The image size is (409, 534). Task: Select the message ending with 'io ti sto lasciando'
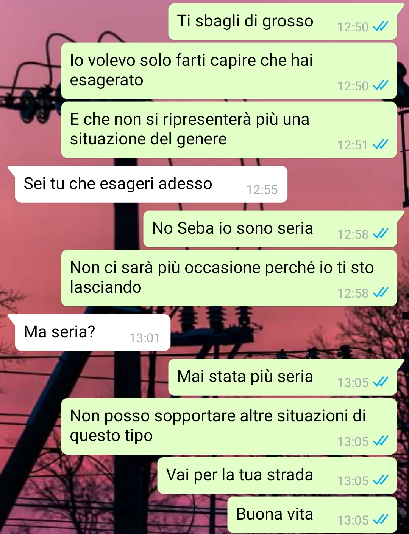229,278
